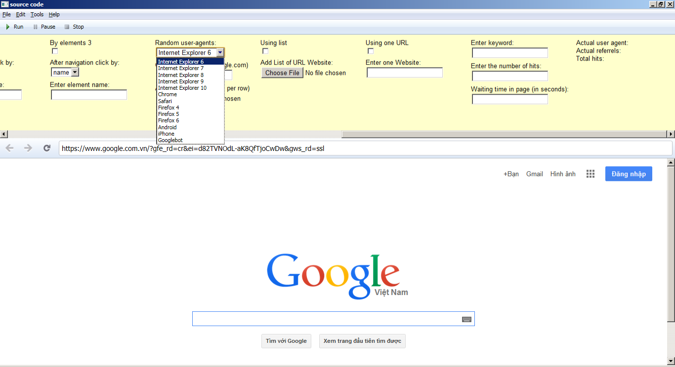This screenshot has width=675, height=367.
Task: Click the Đăng nhập sign-in button
Action: click(x=629, y=174)
